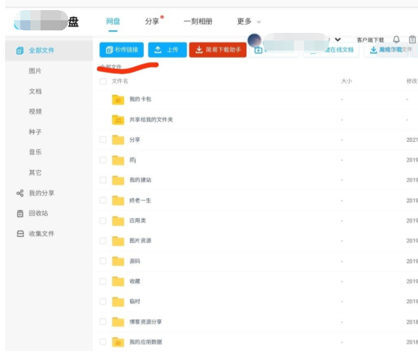Select 全部文件 in the sidebar
The width and height of the screenshot is (418, 355).
click(49, 51)
